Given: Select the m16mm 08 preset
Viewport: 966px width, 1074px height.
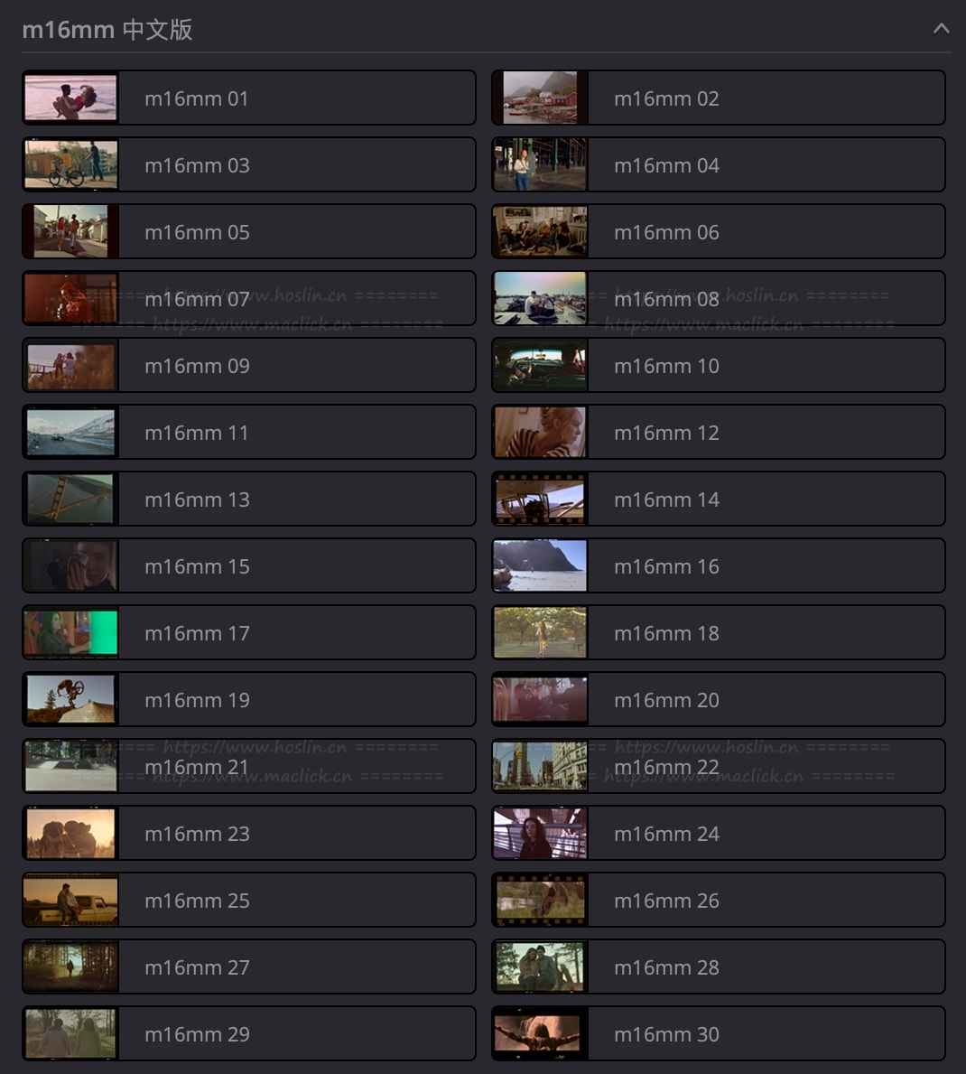Looking at the screenshot, I should pyautogui.click(x=719, y=299).
